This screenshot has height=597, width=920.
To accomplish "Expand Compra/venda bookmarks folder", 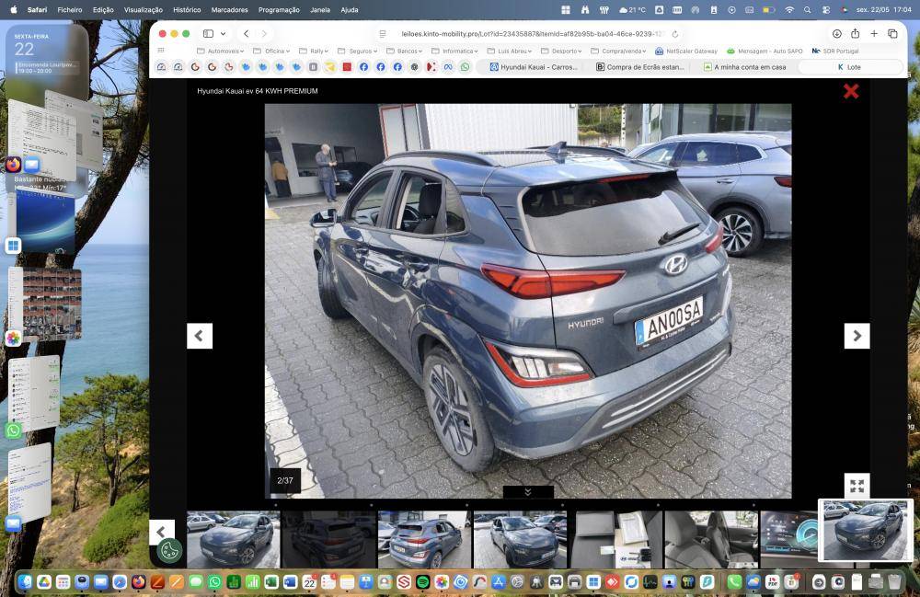I will [x=618, y=51].
